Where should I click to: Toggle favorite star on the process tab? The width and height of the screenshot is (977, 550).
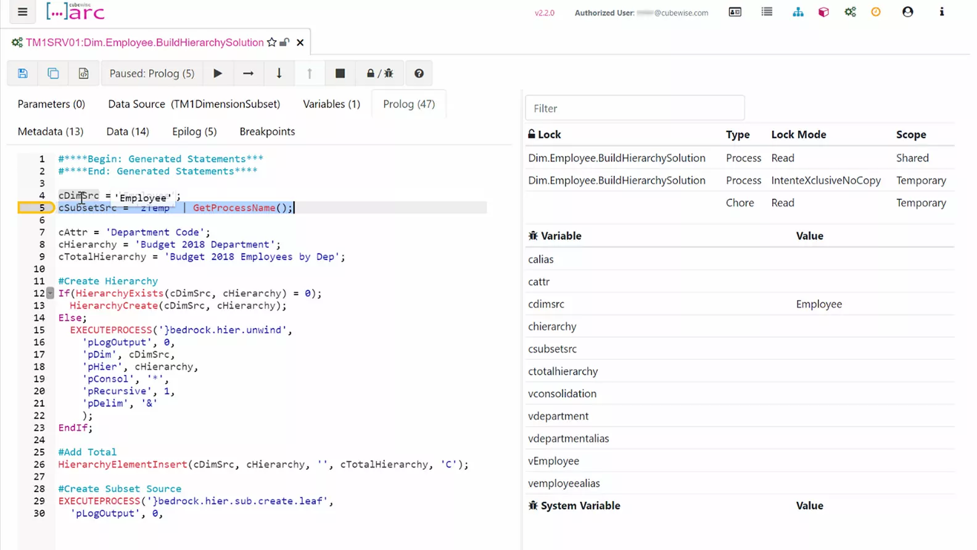tap(272, 43)
